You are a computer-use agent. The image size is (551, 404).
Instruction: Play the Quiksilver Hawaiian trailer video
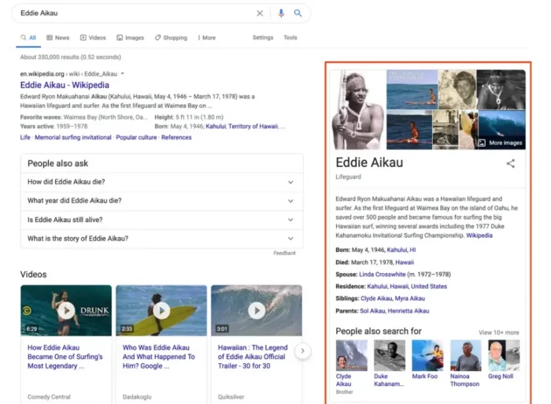(257, 310)
